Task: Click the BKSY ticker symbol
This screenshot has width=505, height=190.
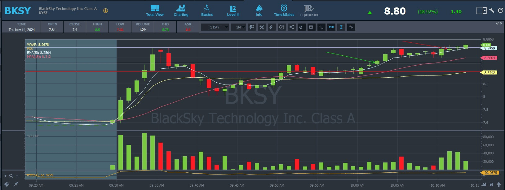Action: click(x=18, y=11)
